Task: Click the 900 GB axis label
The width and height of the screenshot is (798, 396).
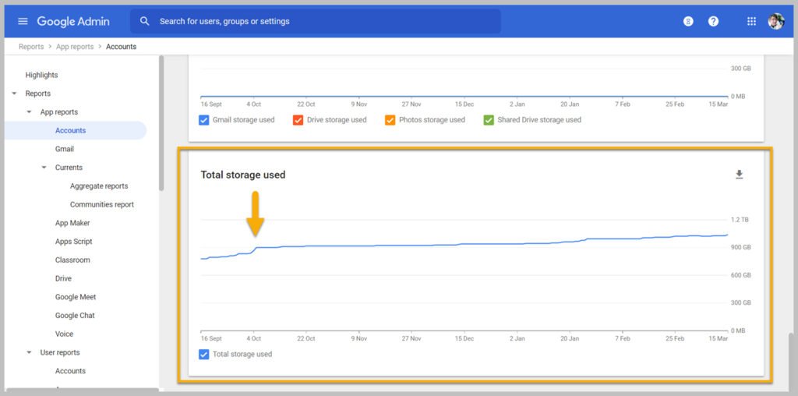Action: click(740, 247)
